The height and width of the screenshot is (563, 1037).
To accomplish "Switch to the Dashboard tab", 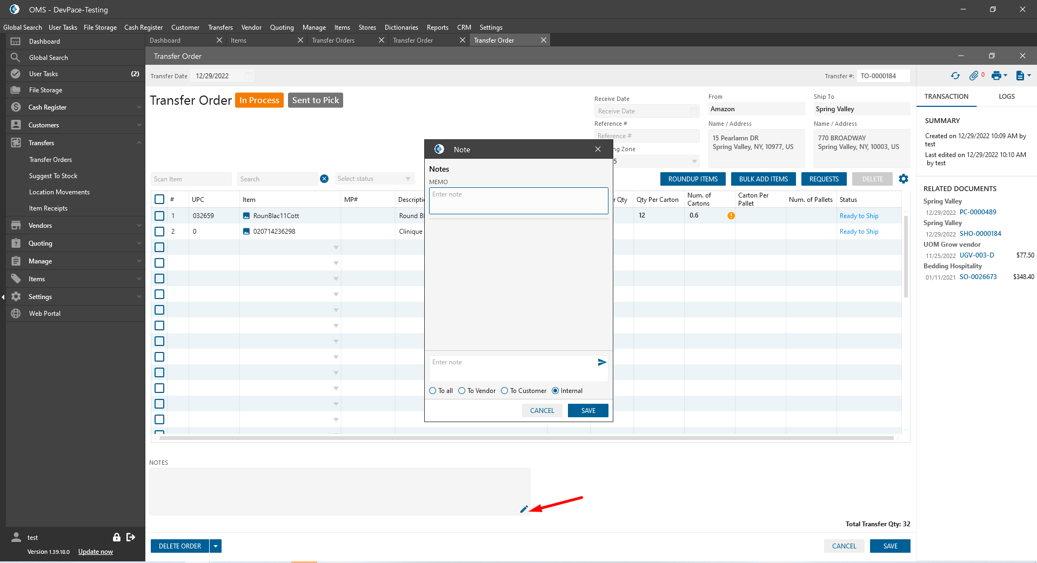I will pyautogui.click(x=186, y=40).
